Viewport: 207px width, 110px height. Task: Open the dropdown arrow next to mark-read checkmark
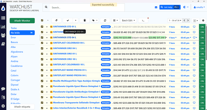click(76, 20)
